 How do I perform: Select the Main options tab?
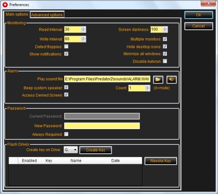(17, 14)
